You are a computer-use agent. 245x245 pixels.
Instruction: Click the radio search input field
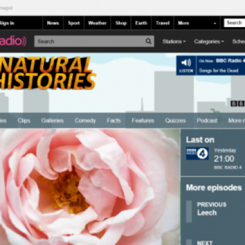[x=90, y=41]
